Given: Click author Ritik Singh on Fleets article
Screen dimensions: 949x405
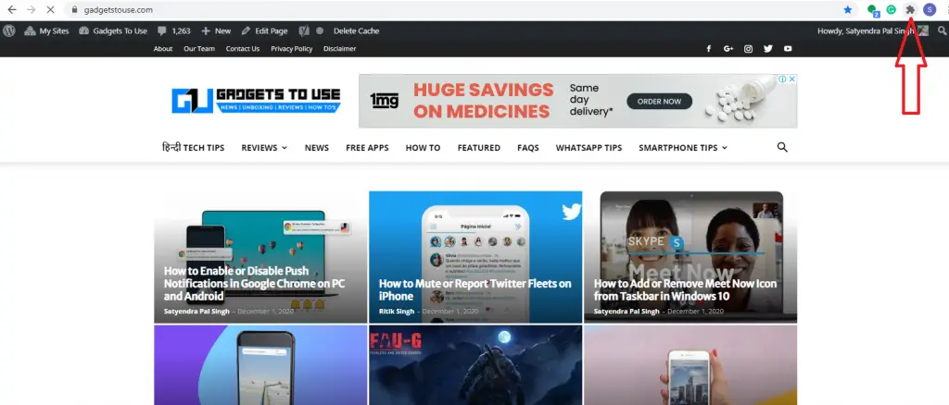Looking at the screenshot, I should 397,312.
